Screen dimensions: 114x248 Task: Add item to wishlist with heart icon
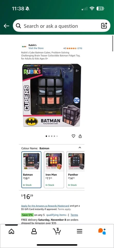[73, 136]
